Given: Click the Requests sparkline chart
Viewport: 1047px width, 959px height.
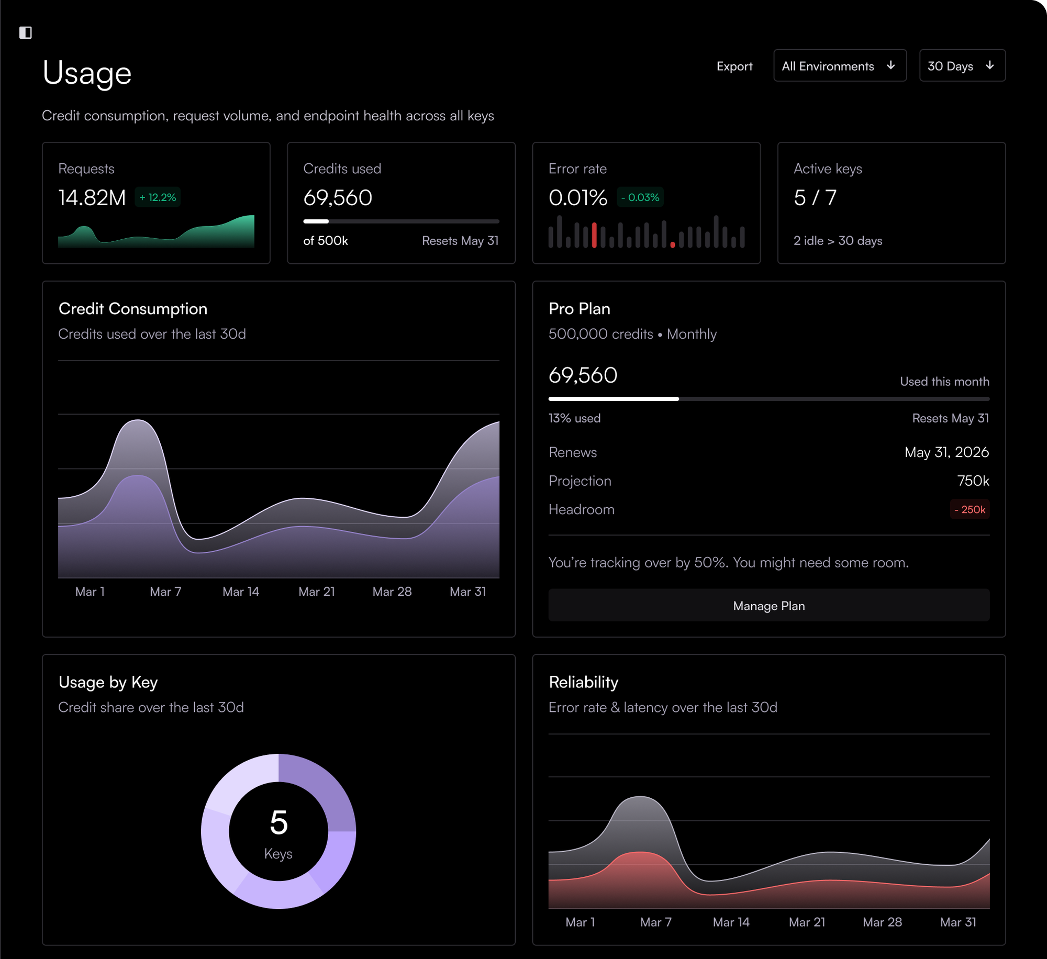Looking at the screenshot, I should pyautogui.click(x=156, y=231).
